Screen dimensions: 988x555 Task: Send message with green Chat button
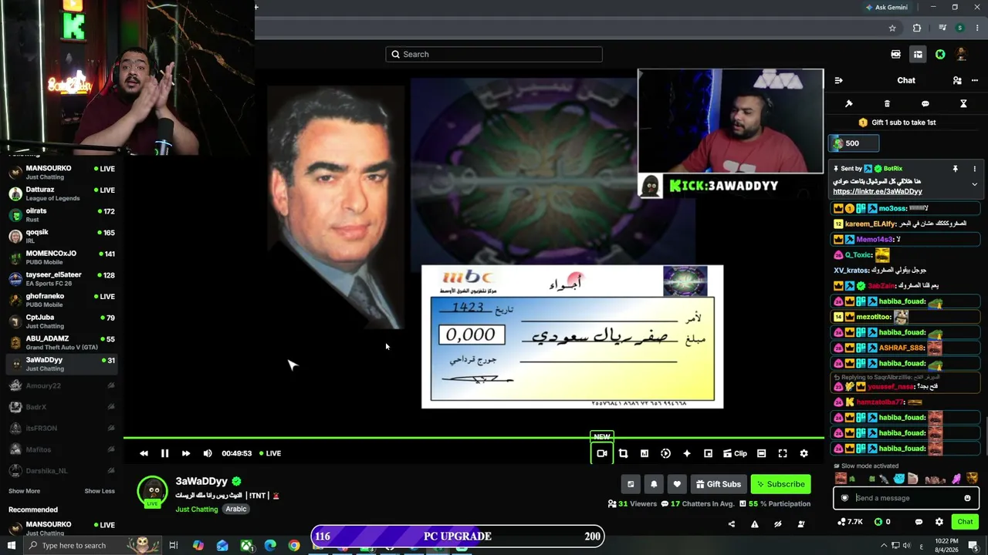965,522
